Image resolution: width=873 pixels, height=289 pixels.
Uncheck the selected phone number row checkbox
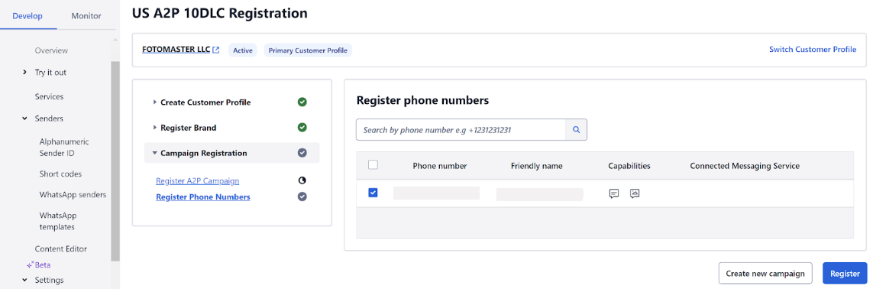pos(373,193)
